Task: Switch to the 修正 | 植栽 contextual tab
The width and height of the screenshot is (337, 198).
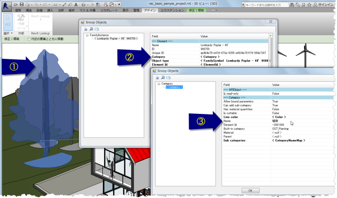Action: (196, 10)
